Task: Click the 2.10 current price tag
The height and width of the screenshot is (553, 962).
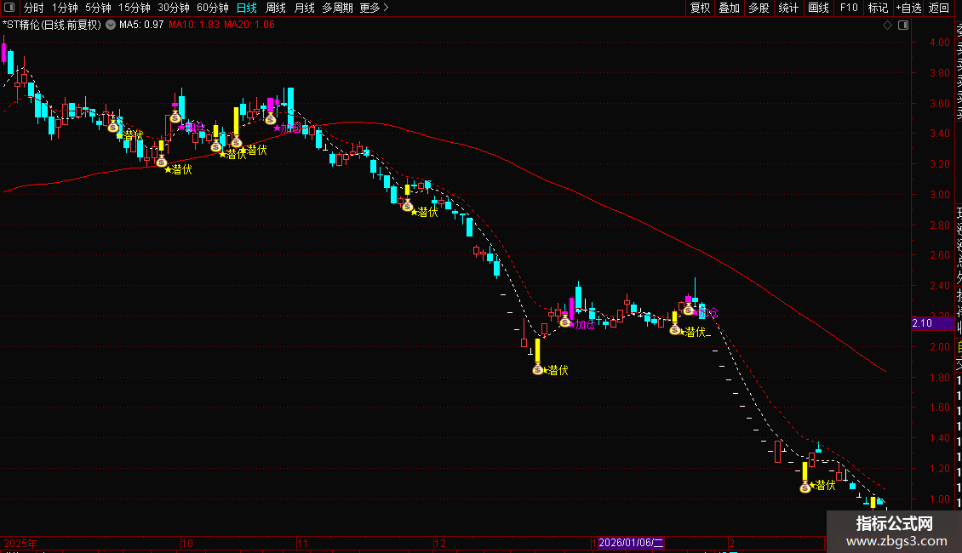Action: [x=933, y=323]
